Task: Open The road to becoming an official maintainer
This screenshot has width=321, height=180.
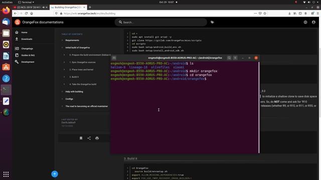Action: (87, 106)
